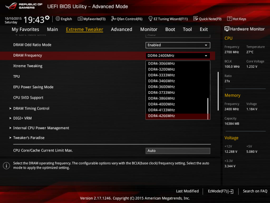The image size is (270, 203).
Task: Click the CPU Core/Cache Current Limit field
Action: coord(178,151)
